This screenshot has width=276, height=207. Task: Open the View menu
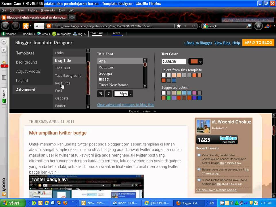21,10
